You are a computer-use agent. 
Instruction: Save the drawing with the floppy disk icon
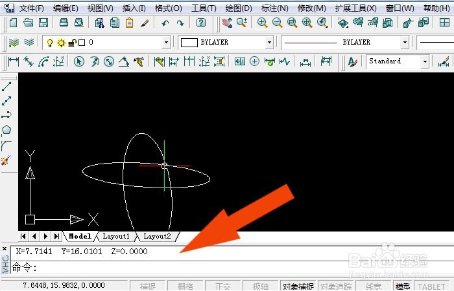[x=43, y=23]
